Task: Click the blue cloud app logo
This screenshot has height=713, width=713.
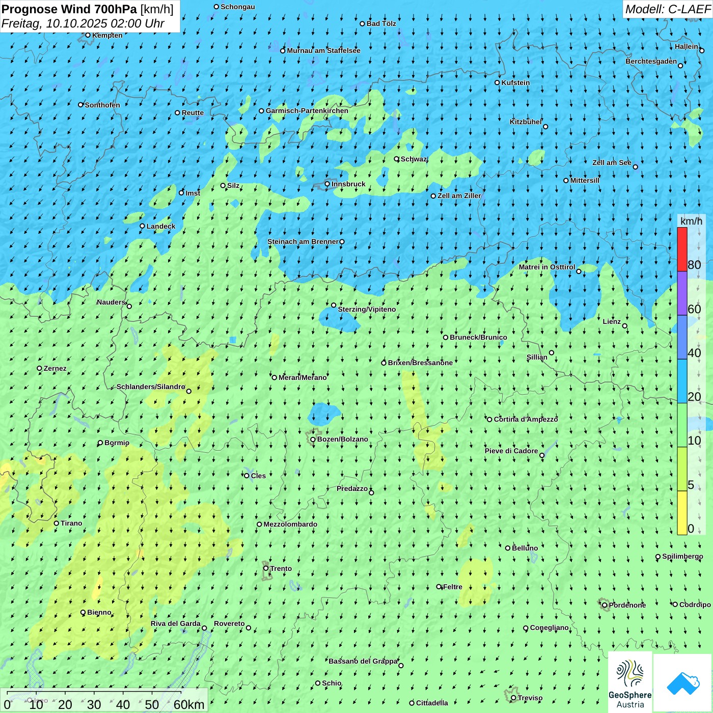Action: pyautogui.click(x=682, y=683)
